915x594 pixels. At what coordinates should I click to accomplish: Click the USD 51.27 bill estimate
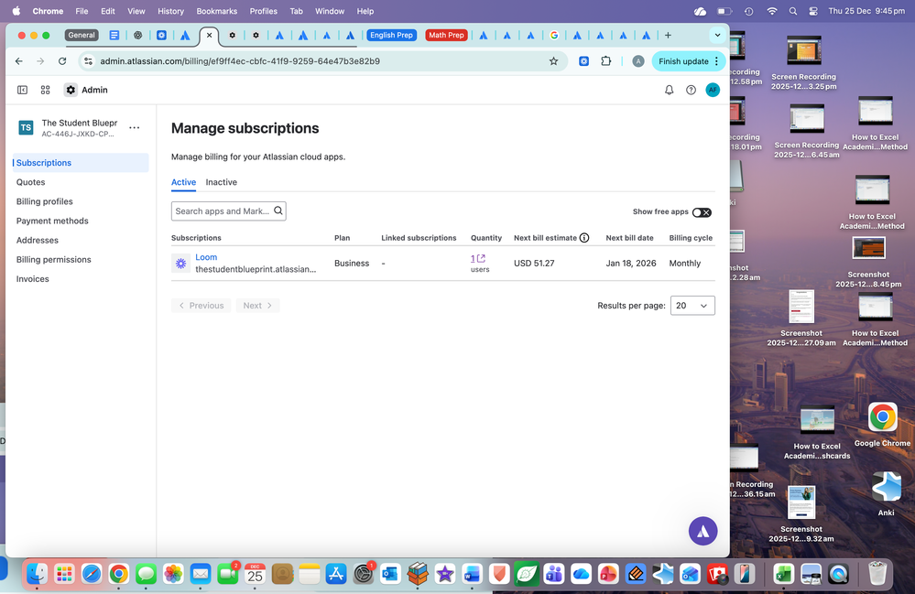point(534,264)
